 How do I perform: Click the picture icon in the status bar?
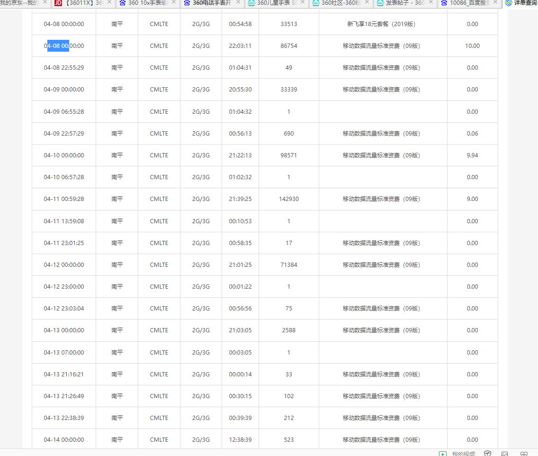[x=504, y=454]
